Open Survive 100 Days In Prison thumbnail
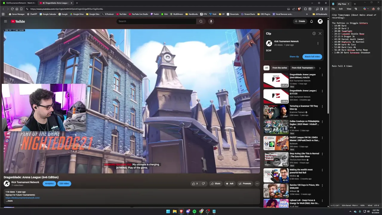Image resolution: width=382 pixels, height=215 pixels. (276, 191)
